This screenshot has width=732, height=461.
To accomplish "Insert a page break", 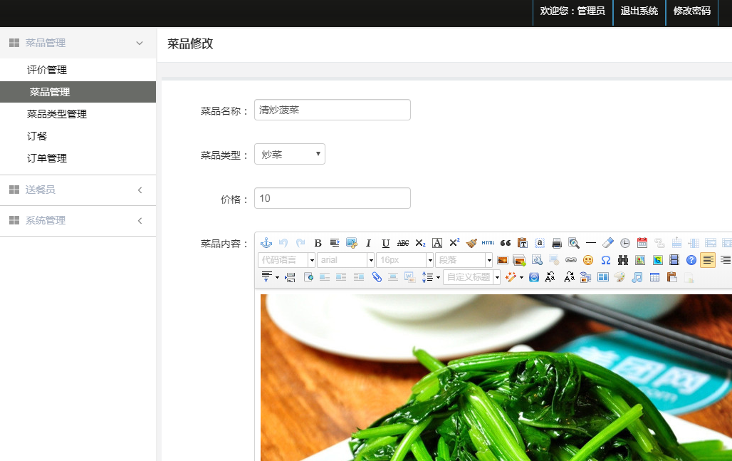I will tap(291, 277).
